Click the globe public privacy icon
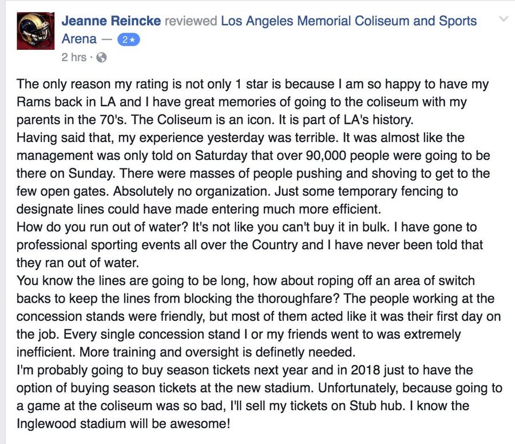The height and width of the screenshot is (444, 515). coord(102,57)
